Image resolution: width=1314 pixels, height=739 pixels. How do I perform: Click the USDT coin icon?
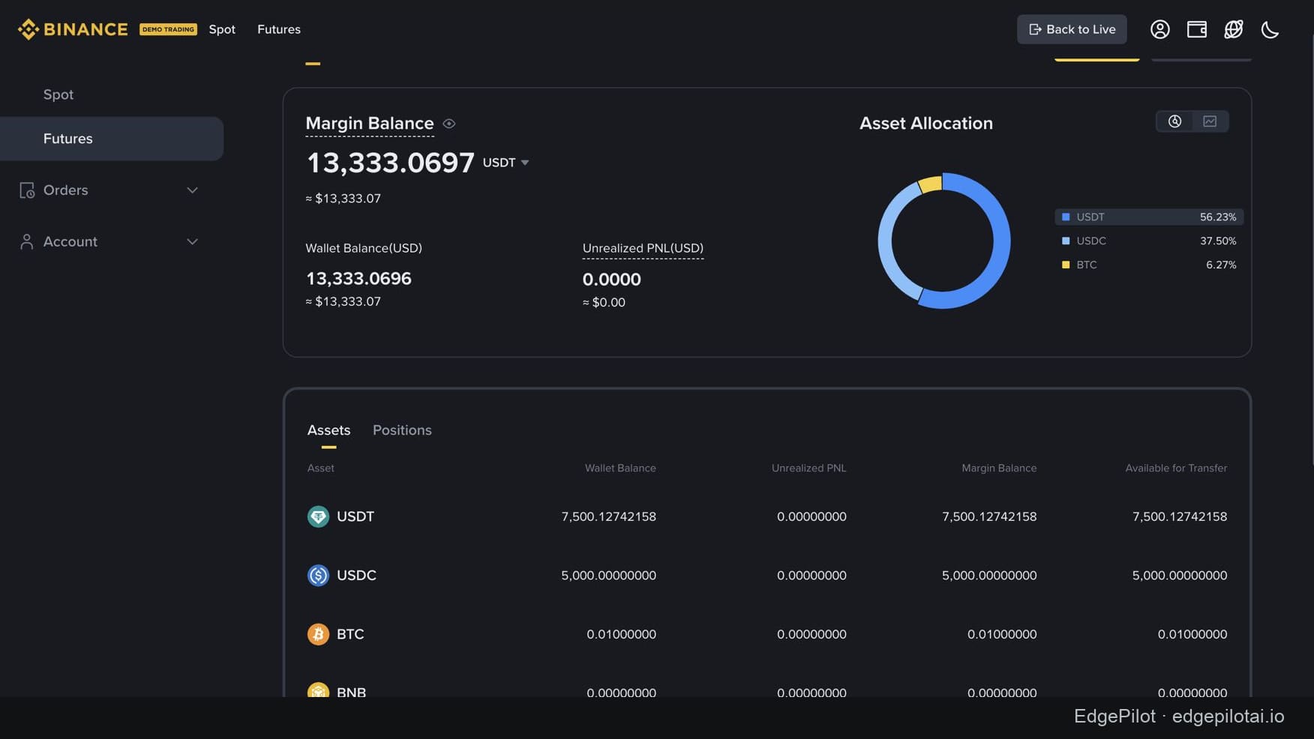[318, 516]
